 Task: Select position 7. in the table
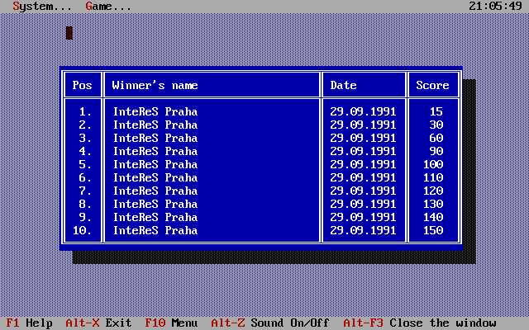click(85, 191)
